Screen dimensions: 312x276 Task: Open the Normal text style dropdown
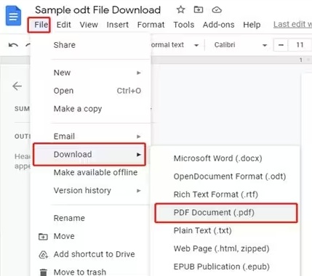point(175,45)
